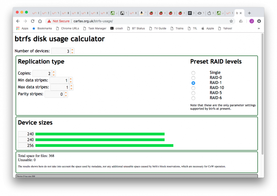The image size is (277, 196).
Task: Open the Google Drive extension icon
Action: click(x=241, y=21)
